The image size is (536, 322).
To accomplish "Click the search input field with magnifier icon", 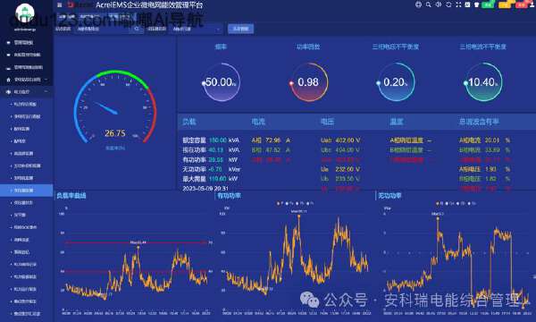I will (109, 30).
